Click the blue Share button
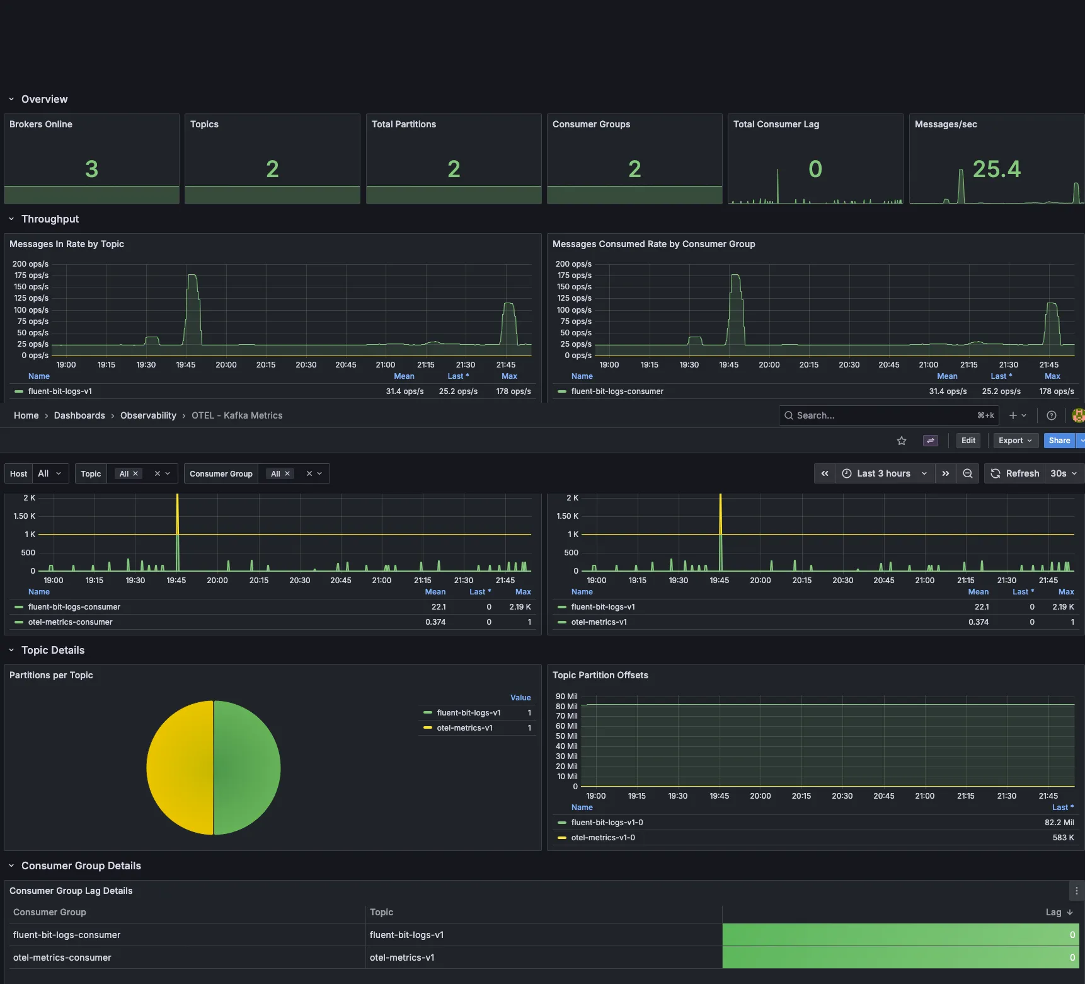This screenshot has height=984, width=1085. click(1059, 441)
